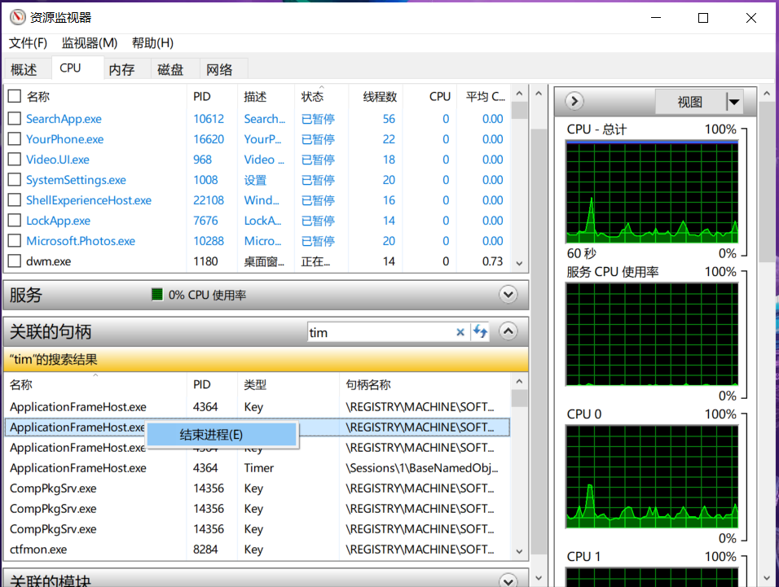Check the ShellExperienceHost.exe checkbox
The height and width of the screenshot is (587, 779).
(x=15, y=200)
